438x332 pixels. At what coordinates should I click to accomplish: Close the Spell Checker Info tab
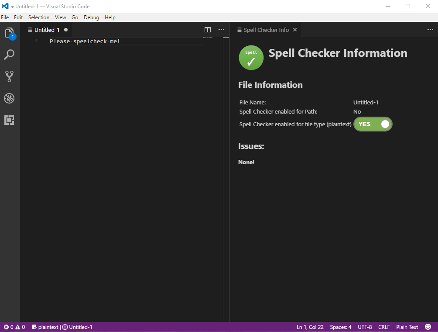pos(295,30)
